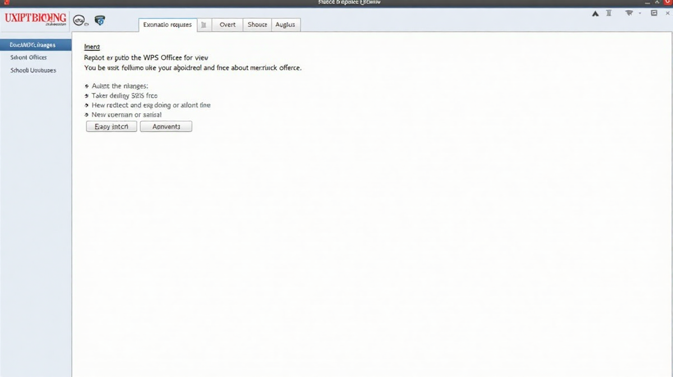Open the blue shield icon
673x377 pixels.
100,21
